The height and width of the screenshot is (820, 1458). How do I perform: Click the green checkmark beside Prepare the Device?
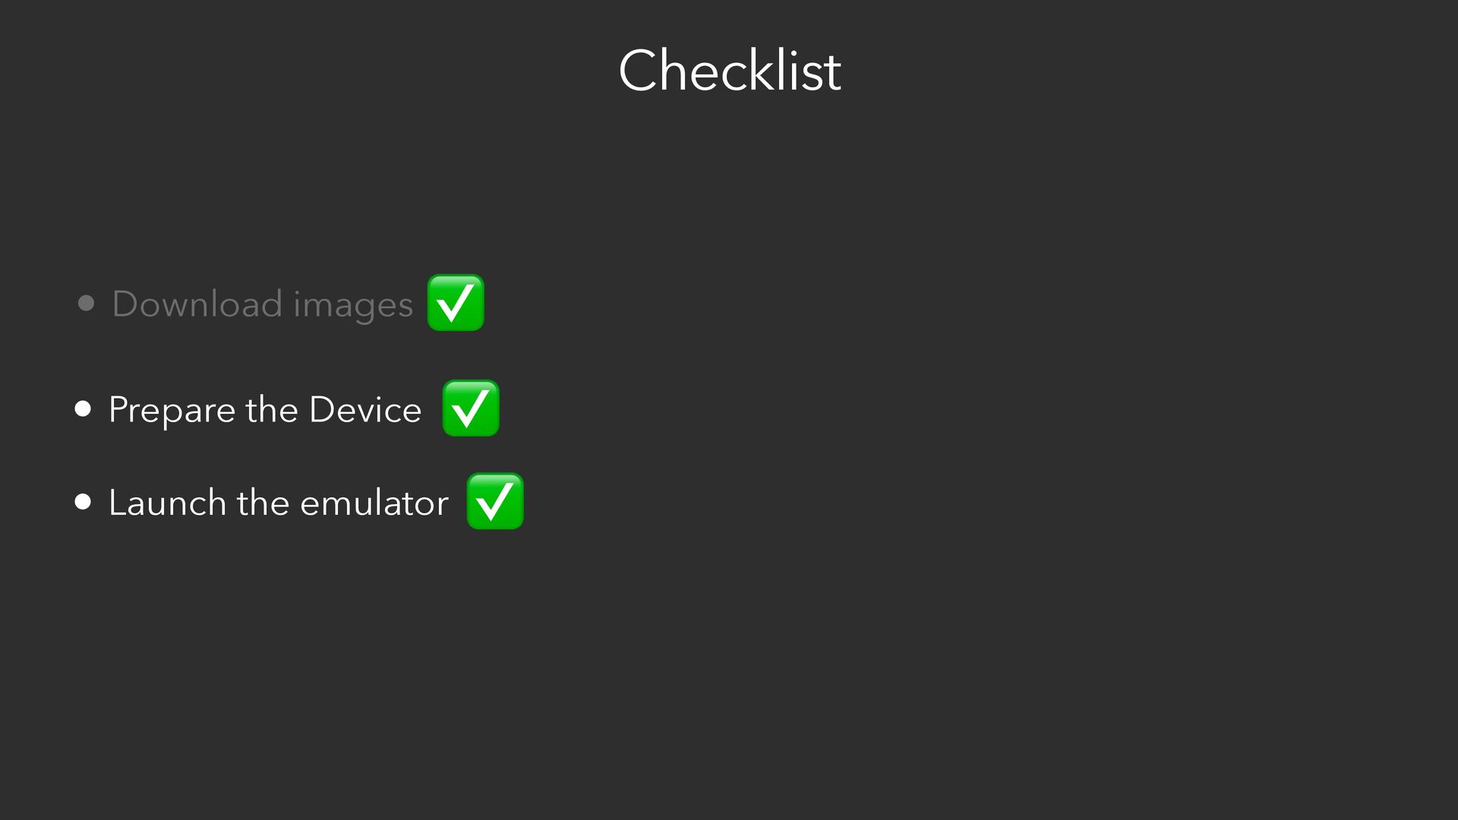coord(471,408)
